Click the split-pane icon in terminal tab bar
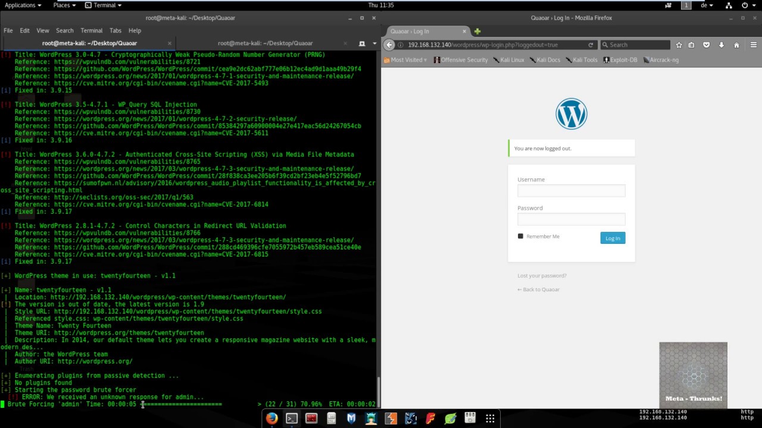 tap(361, 43)
